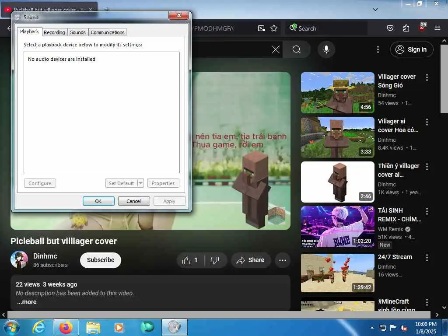This screenshot has height=336, width=448.
Task: Open Windows Media Player in taskbar
Action: point(119,327)
